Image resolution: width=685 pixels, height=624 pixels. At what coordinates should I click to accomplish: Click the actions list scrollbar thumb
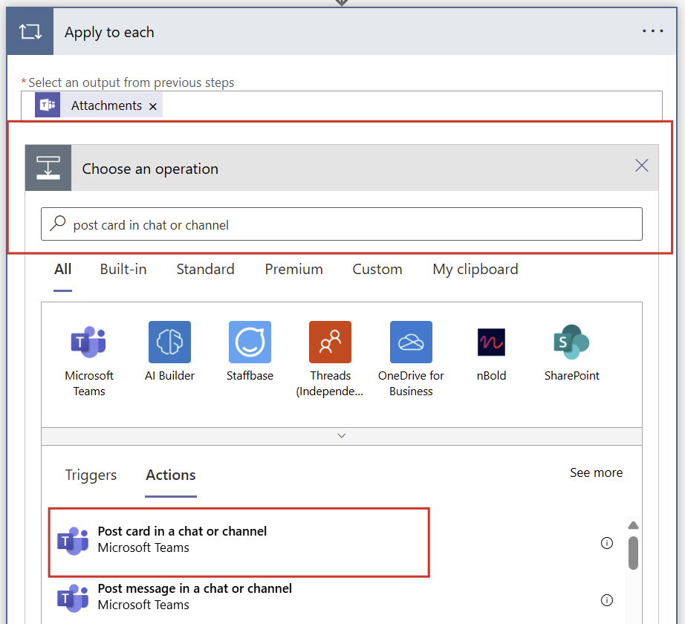[633, 553]
